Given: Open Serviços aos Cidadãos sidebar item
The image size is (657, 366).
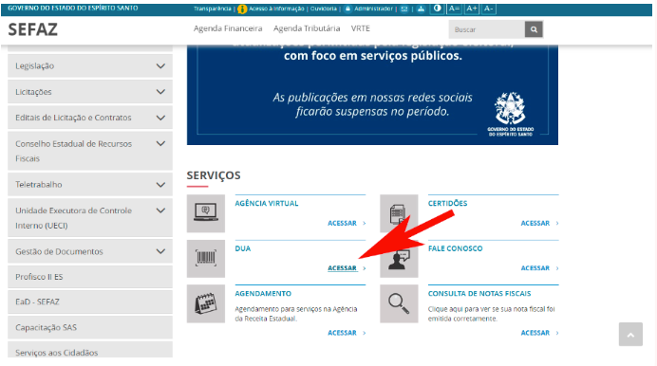Looking at the screenshot, I should point(90,351).
